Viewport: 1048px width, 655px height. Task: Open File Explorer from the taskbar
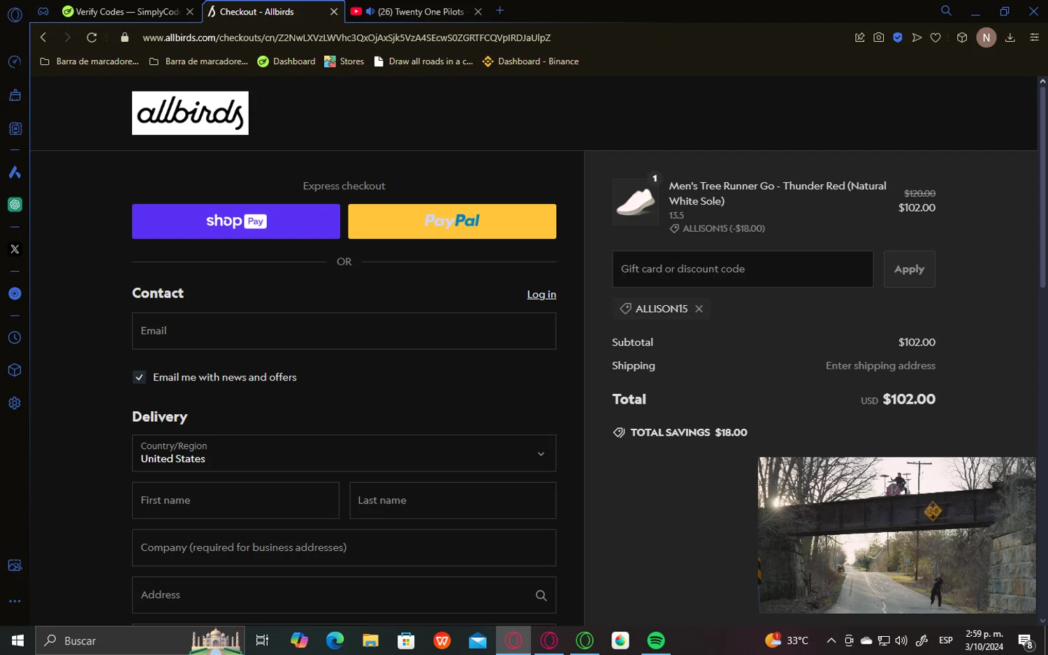pyautogui.click(x=370, y=640)
